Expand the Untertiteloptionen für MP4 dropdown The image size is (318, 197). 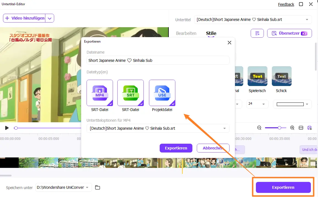pyautogui.click(x=158, y=128)
